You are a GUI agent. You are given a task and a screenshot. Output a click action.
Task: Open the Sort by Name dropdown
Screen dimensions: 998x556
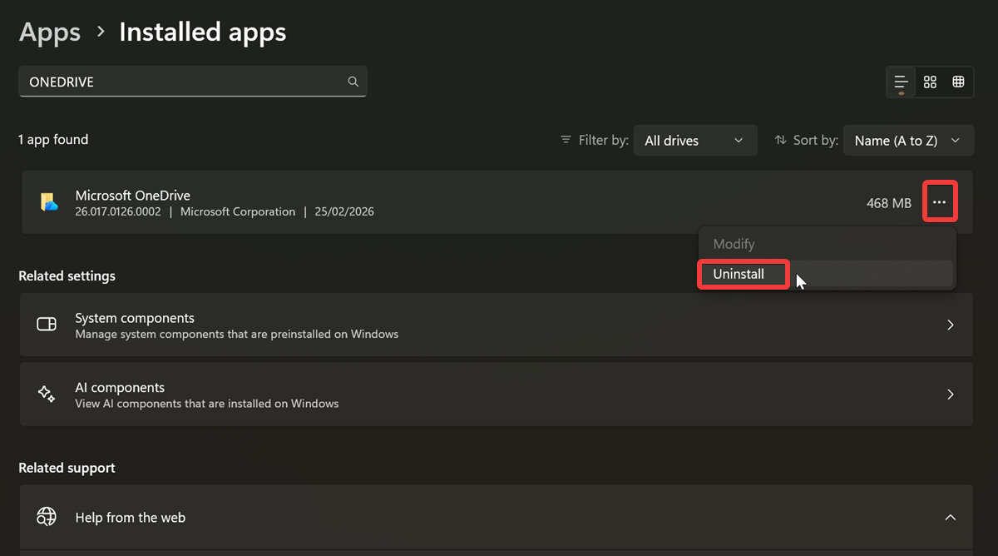[907, 141]
